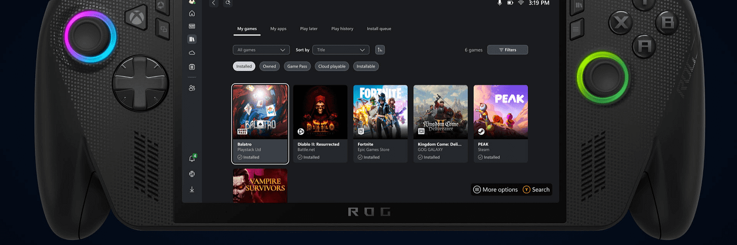Switch to the Play history tab
Viewport: 737px width, 245px height.
(x=342, y=29)
